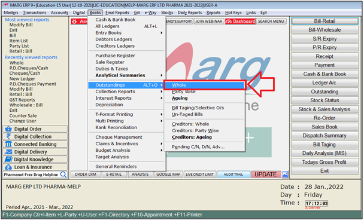Open Modify Bill under Most viewed reports
The width and height of the screenshot is (364, 220).
pyautogui.click(x=21, y=25)
